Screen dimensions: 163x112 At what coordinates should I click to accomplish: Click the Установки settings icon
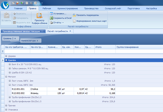click(51, 13)
